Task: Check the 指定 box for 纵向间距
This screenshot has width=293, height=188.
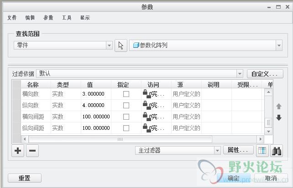Action: (126, 128)
